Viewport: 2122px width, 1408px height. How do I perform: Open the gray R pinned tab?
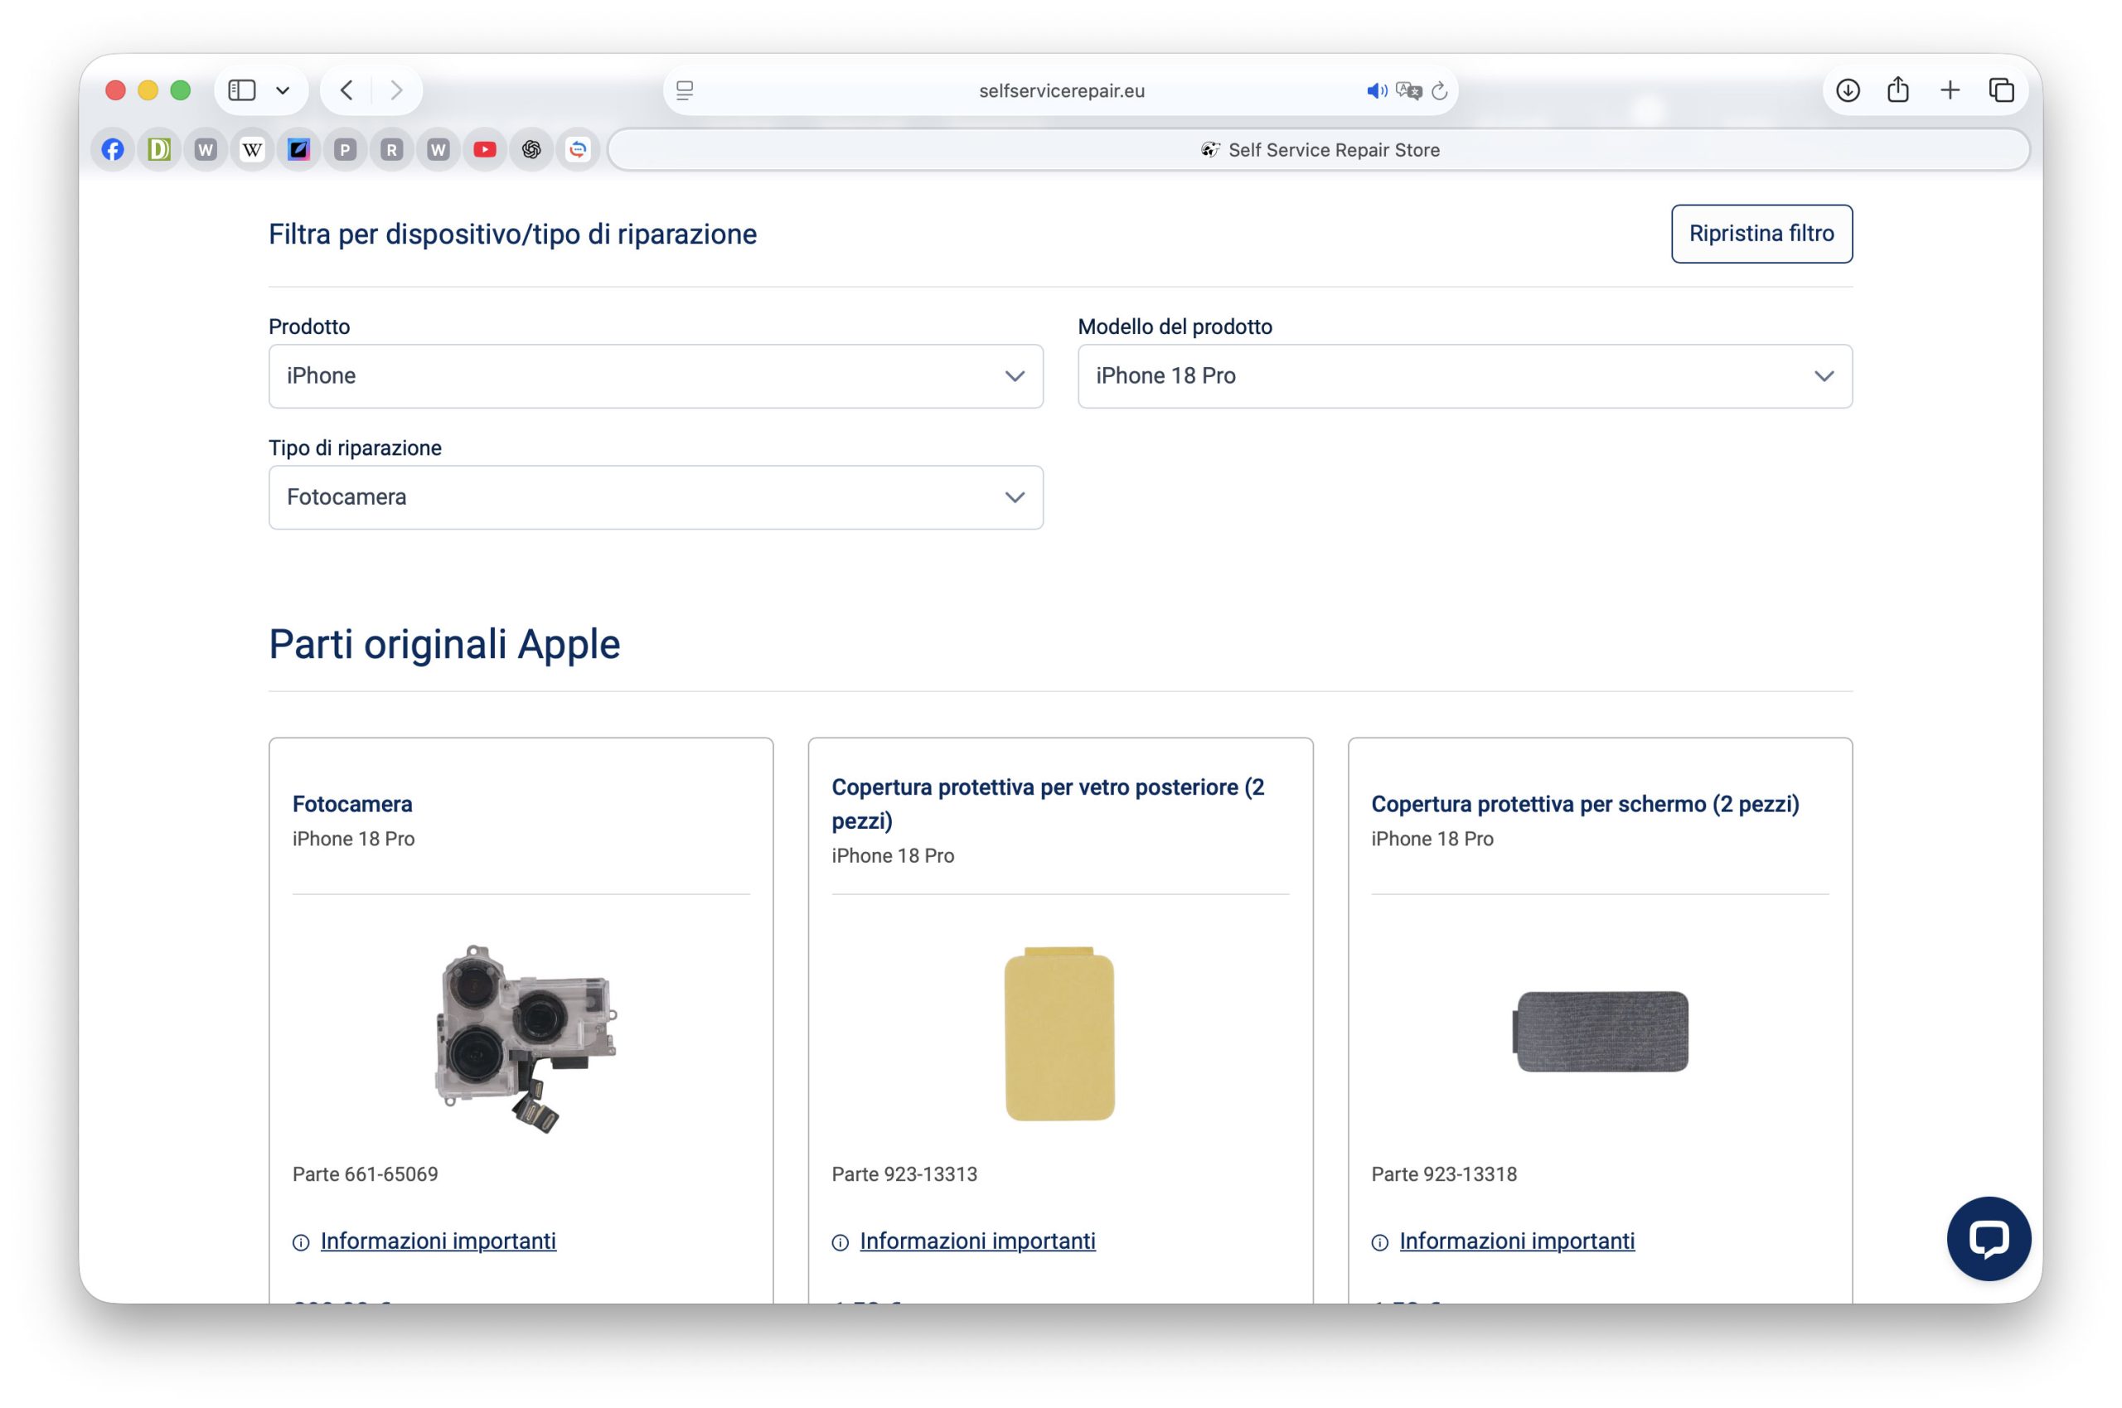click(x=391, y=150)
